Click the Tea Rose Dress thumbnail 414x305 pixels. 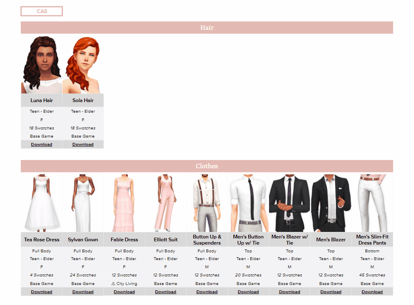(42, 203)
